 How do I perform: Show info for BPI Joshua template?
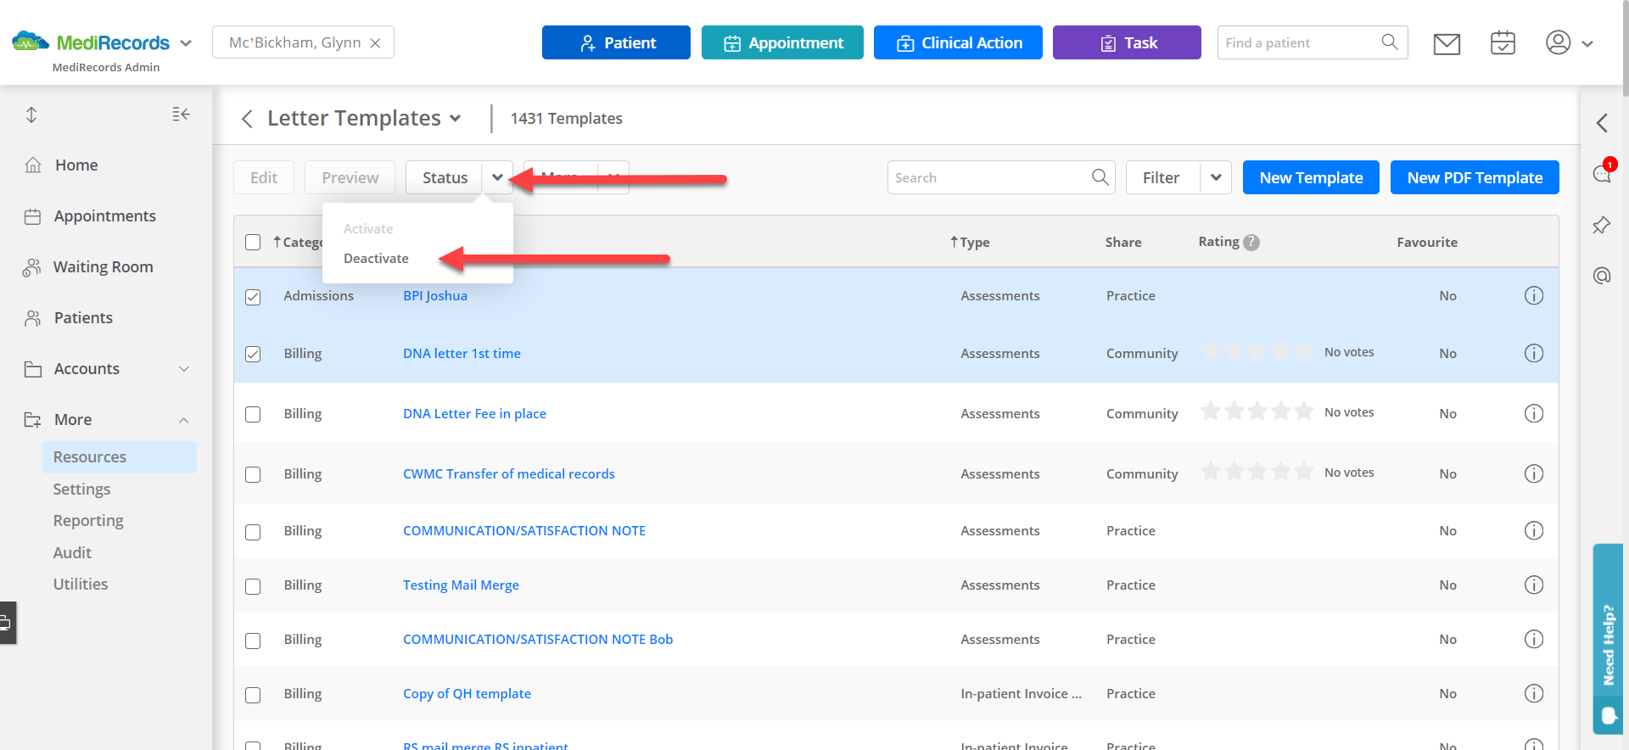coord(1534,295)
